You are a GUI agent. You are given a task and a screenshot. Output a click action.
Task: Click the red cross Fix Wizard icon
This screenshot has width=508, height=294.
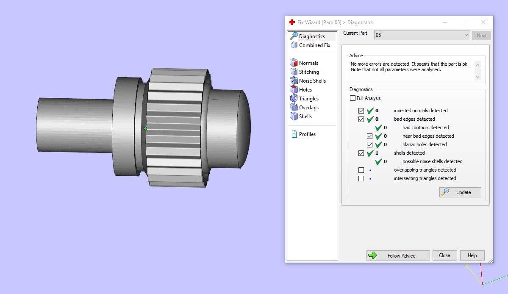tap(292, 22)
